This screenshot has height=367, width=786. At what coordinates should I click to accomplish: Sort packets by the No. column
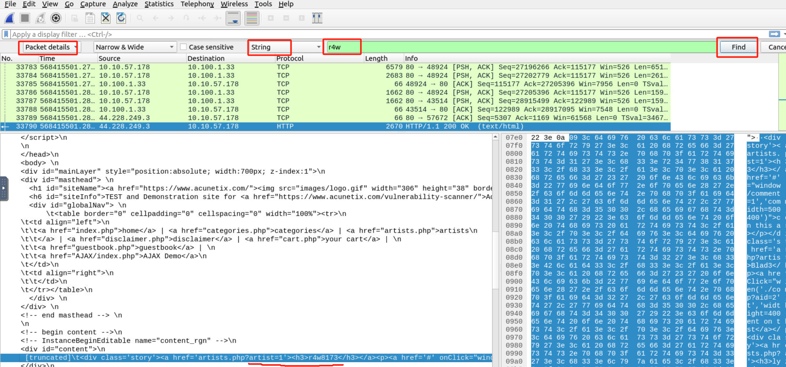(x=19, y=58)
